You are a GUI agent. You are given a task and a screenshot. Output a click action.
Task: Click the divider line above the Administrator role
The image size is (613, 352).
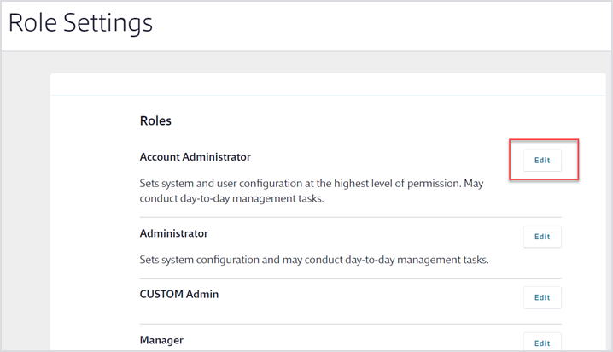350,217
